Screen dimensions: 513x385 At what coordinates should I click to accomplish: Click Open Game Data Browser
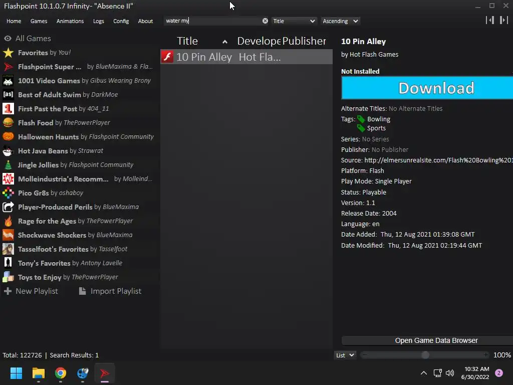tap(427, 340)
